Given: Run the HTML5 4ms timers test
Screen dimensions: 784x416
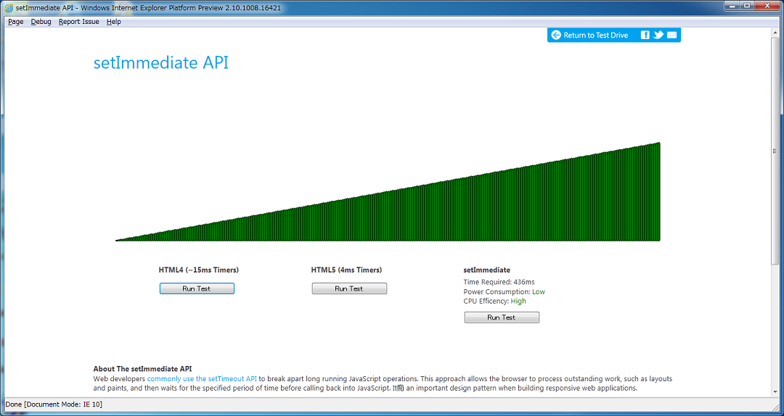Looking at the screenshot, I should point(349,288).
